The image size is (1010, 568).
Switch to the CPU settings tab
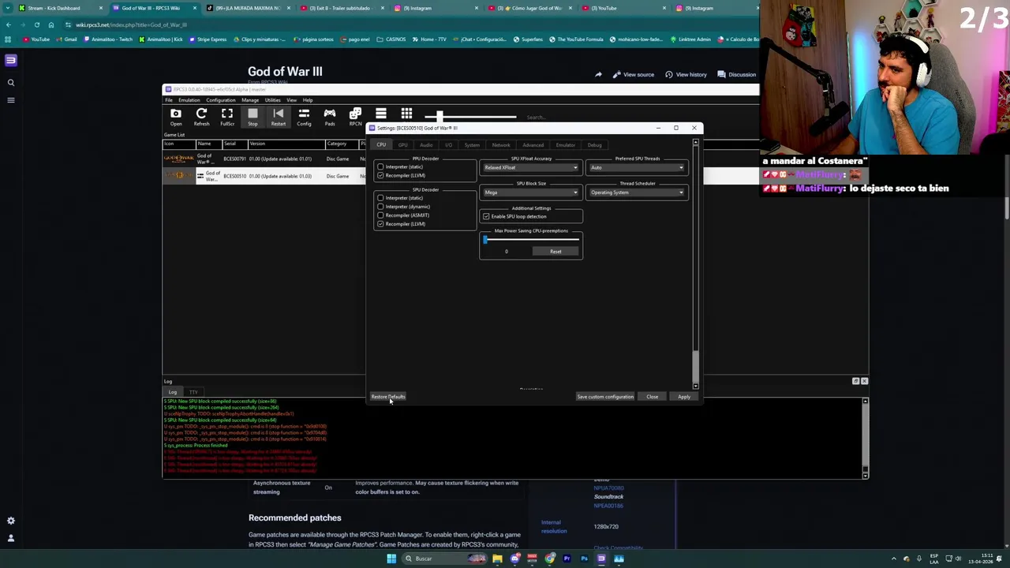click(381, 145)
